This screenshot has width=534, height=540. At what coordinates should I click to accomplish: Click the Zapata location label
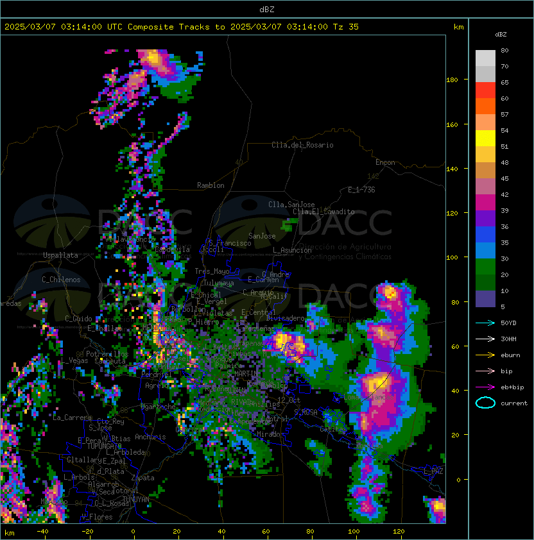pos(142,478)
